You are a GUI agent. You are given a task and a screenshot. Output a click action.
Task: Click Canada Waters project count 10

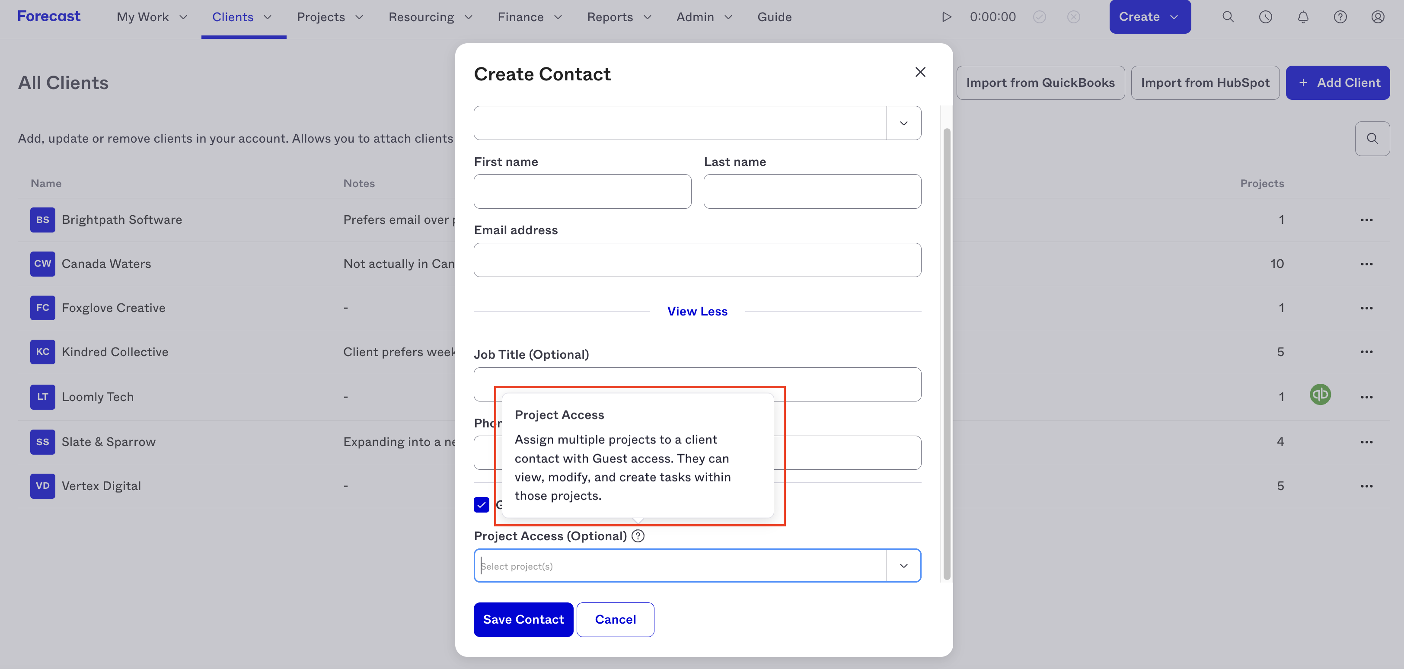click(x=1277, y=264)
